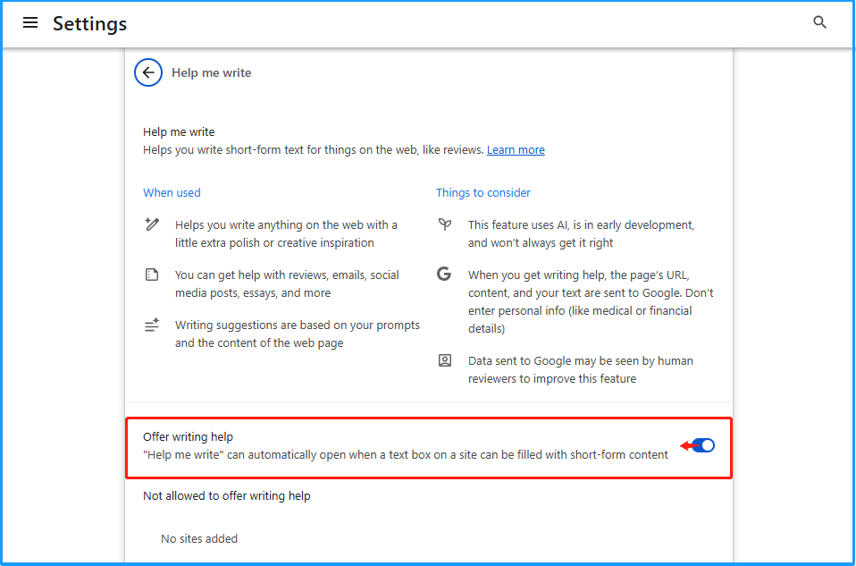Click the human reviewers data icon
The height and width of the screenshot is (566, 856).
[x=445, y=360]
